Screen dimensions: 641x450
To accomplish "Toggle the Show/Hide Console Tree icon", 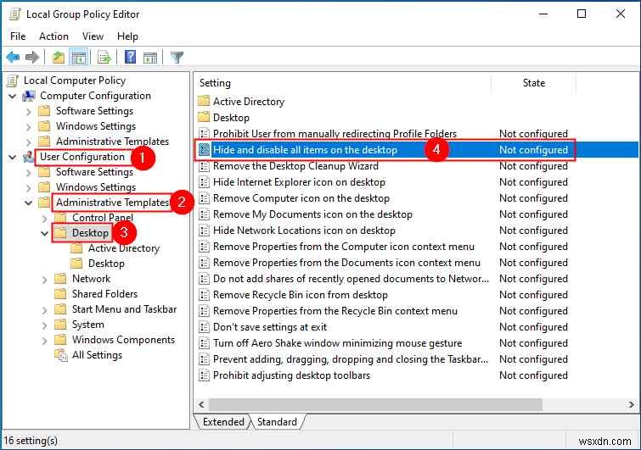I will coord(79,57).
